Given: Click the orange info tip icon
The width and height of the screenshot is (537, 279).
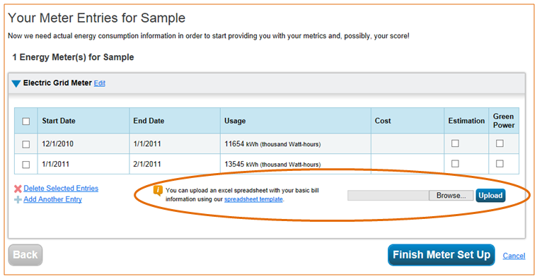Looking at the screenshot, I should coord(158,191).
